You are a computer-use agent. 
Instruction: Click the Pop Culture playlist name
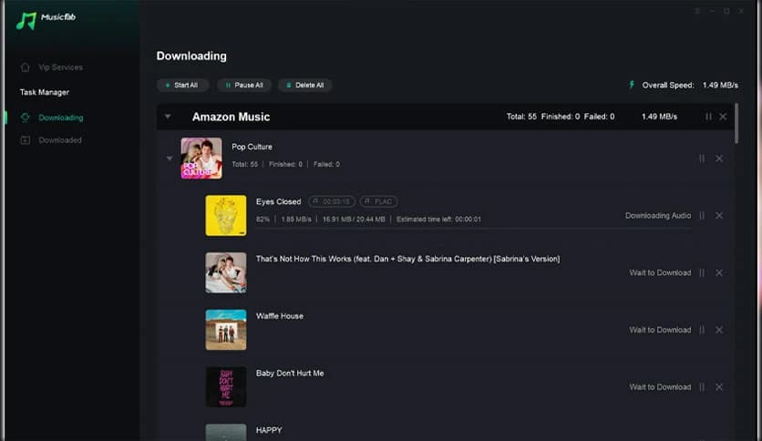coord(252,147)
